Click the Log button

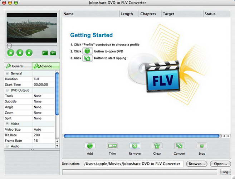(x=225, y=172)
